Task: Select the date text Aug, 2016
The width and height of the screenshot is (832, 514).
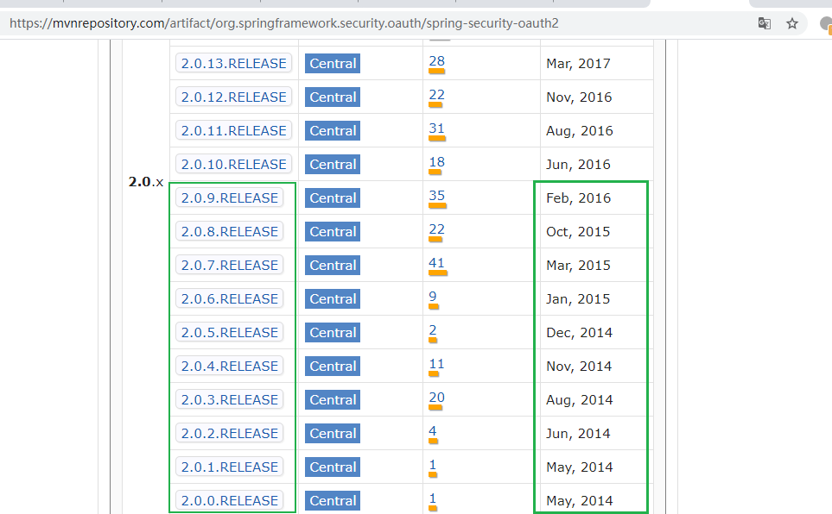Action: pos(580,131)
